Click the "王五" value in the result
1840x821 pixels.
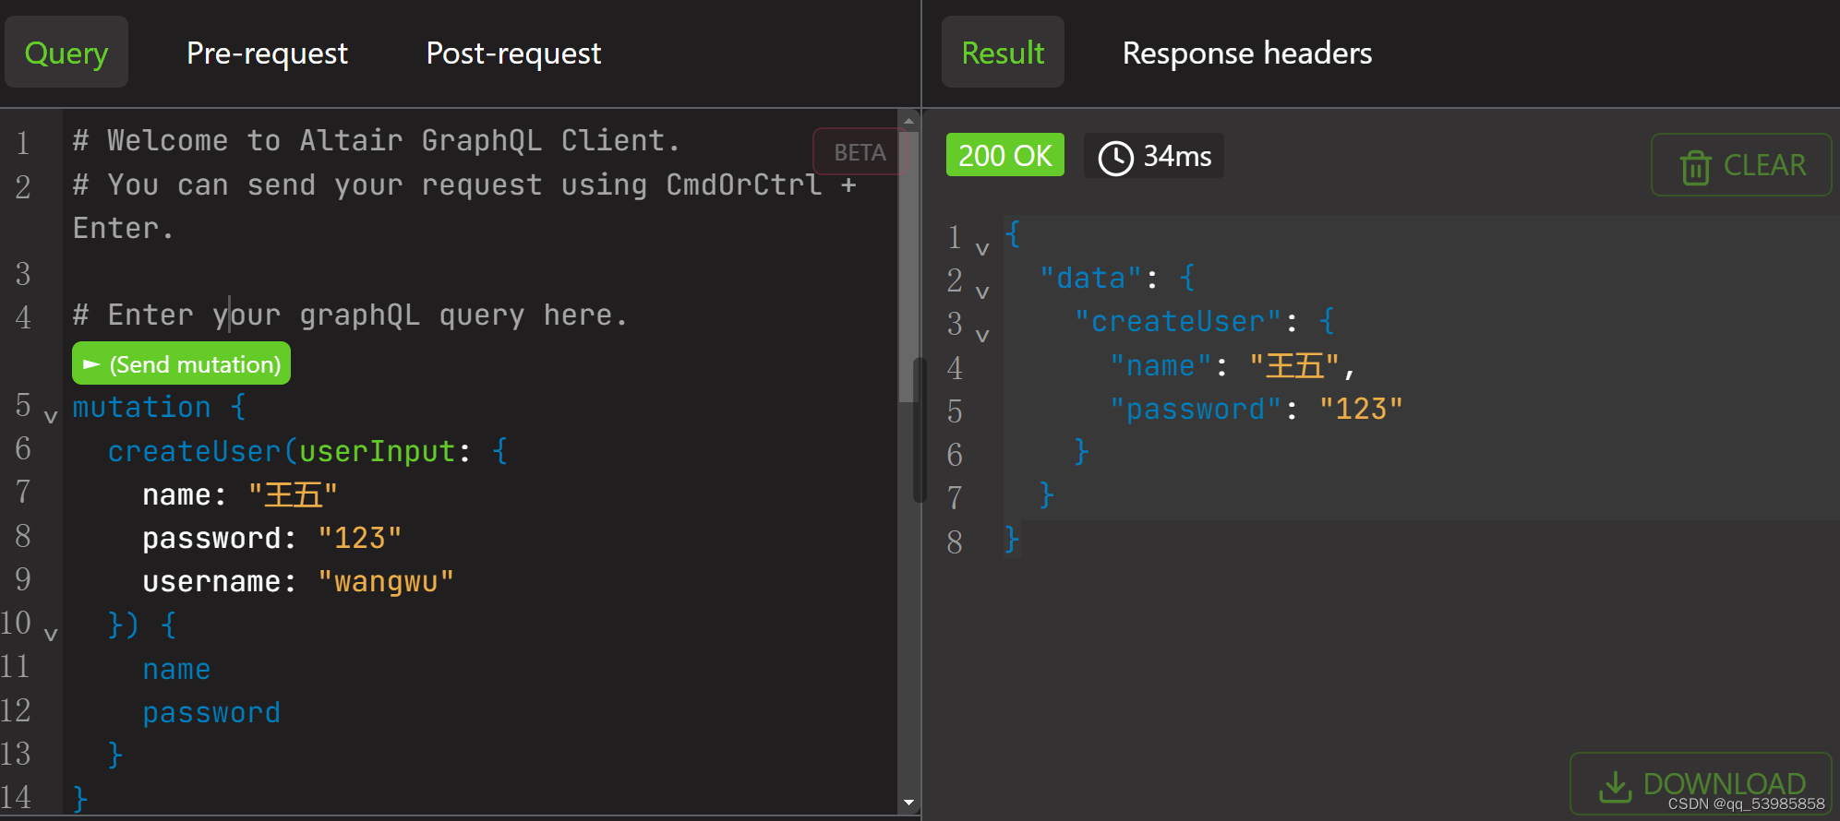1294,365
